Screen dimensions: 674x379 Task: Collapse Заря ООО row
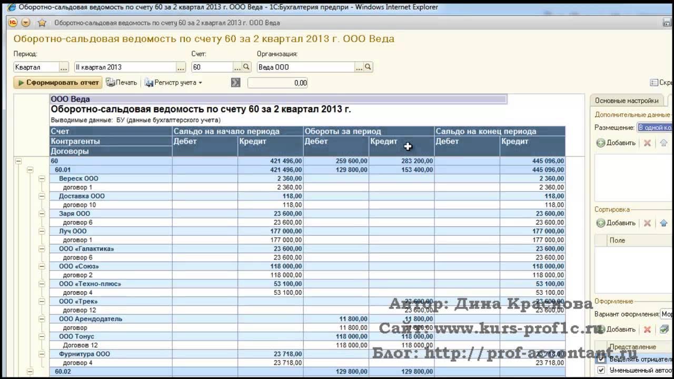(x=42, y=214)
